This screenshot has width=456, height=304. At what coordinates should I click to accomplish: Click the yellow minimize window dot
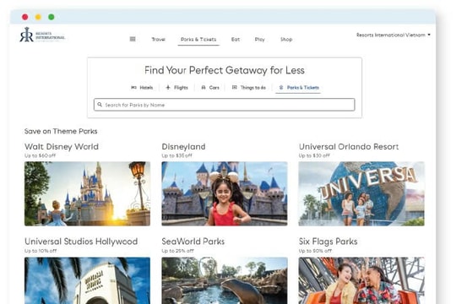point(38,17)
